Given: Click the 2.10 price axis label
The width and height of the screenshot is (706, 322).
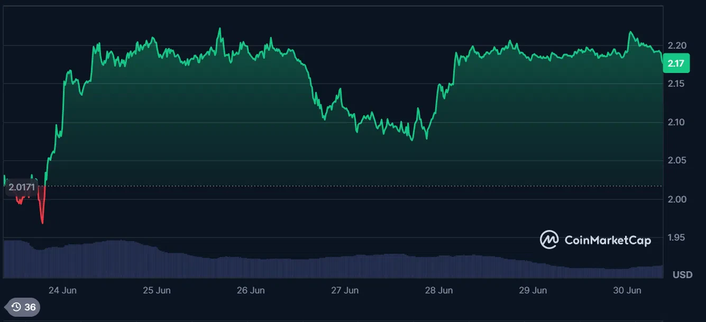Looking at the screenshot, I should coord(677,122).
